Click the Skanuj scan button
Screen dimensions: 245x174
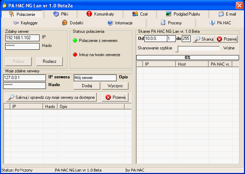pos(203,39)
